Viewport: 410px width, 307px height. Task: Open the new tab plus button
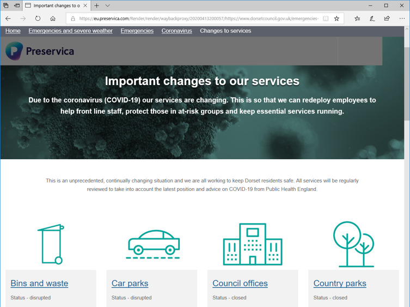coord(97,5)
